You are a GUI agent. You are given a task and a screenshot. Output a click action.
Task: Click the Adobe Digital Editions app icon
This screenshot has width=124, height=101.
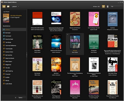coord(2,2)
